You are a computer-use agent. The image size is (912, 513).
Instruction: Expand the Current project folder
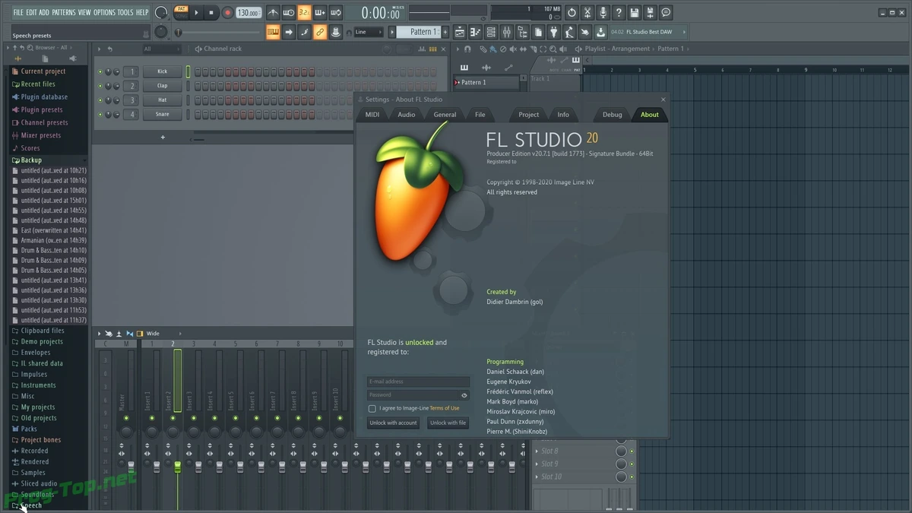point(43,71)
